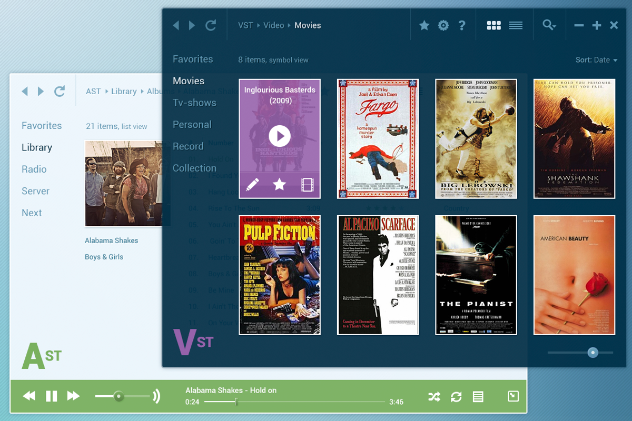Viewport: 632px width, 421px height.
Task: Show playlist in AST player
Action: tap(478, 397)
